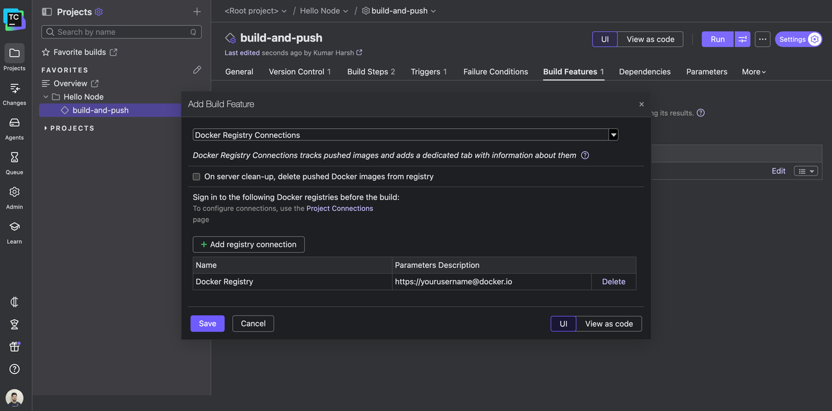Screen dimensions: 832x411
Task: Click the help icon beside feature description
Action: coord(585,155)
